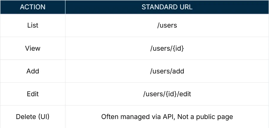
Task: Select the View action cell
Action: point(33,48)
